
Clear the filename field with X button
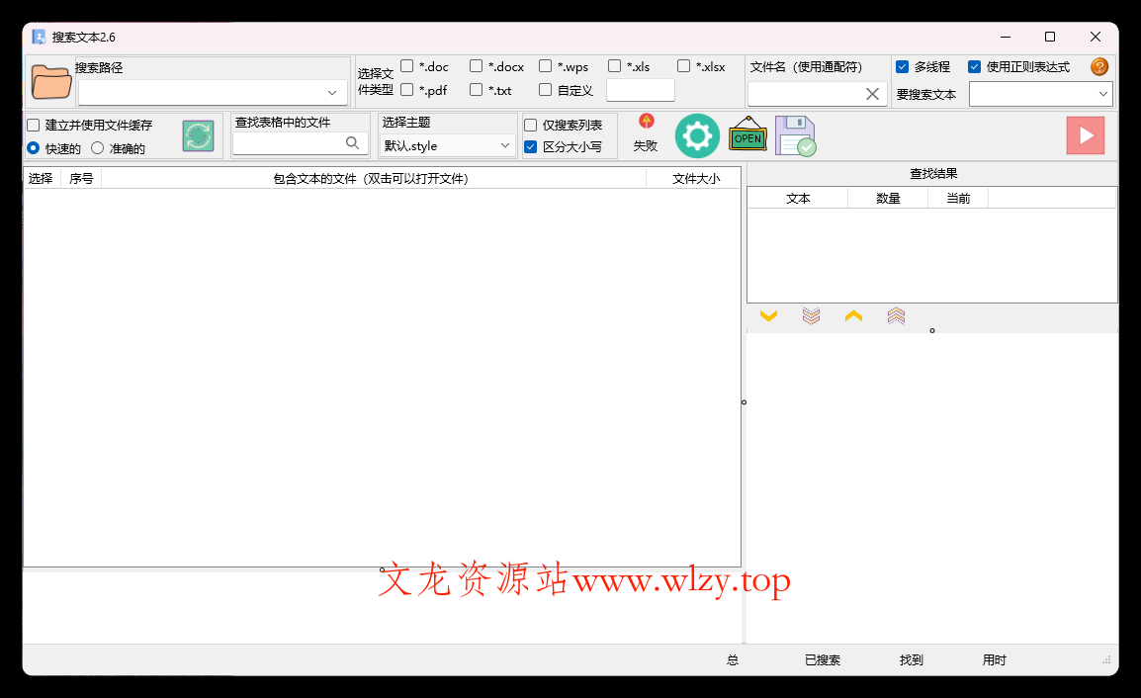873,92
